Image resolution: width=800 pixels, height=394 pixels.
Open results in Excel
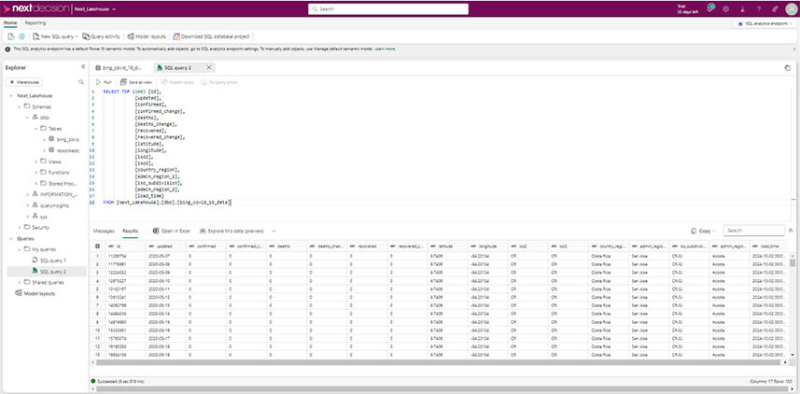point(172,231)
